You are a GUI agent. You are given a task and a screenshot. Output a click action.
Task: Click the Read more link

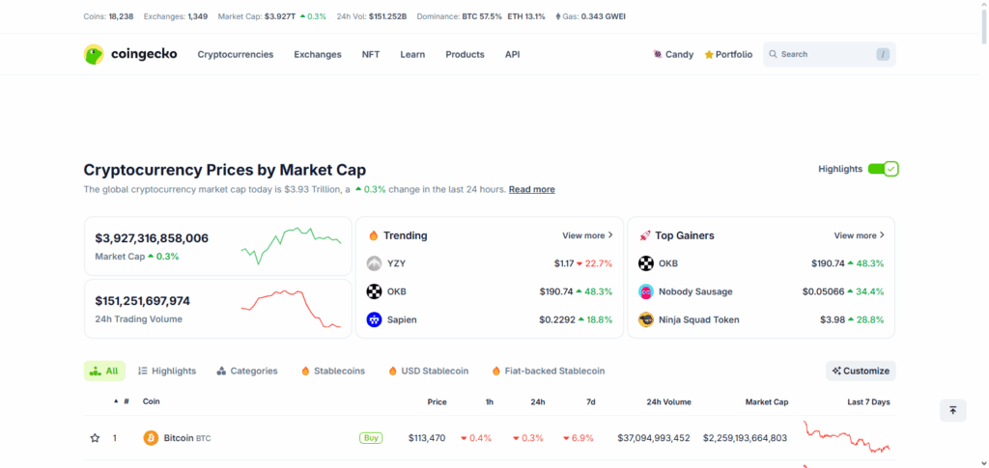(532, 189)
